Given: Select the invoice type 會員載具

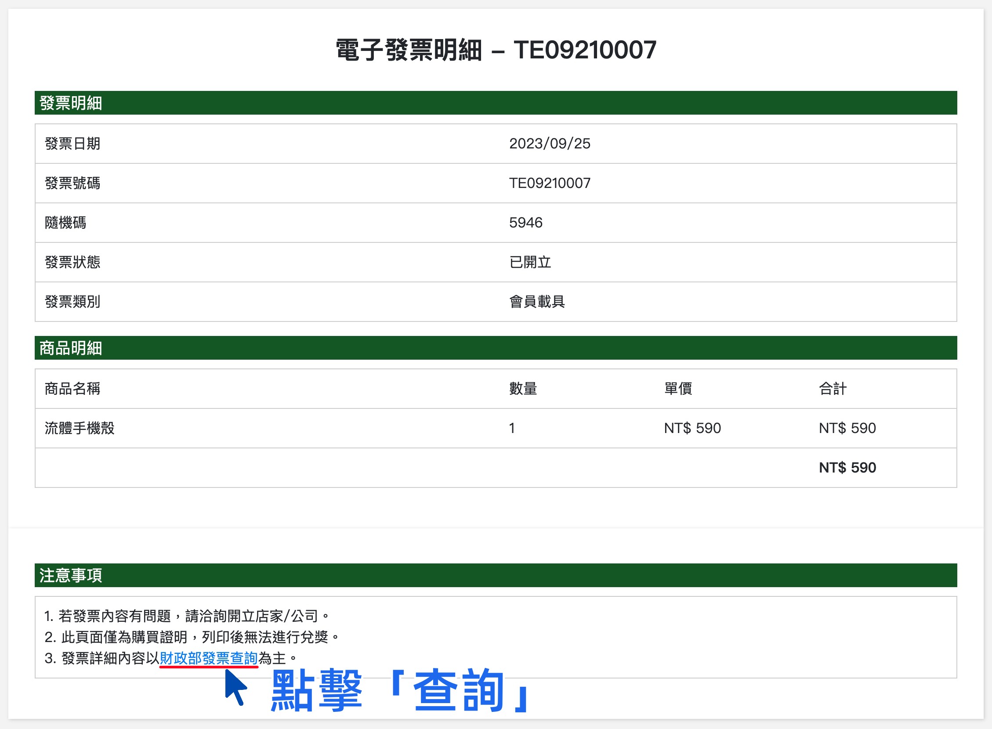Looking at the screenshot, I should [x=537, y=302].
